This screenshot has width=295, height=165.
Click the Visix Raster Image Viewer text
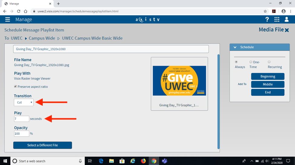(x=32, y=78)
